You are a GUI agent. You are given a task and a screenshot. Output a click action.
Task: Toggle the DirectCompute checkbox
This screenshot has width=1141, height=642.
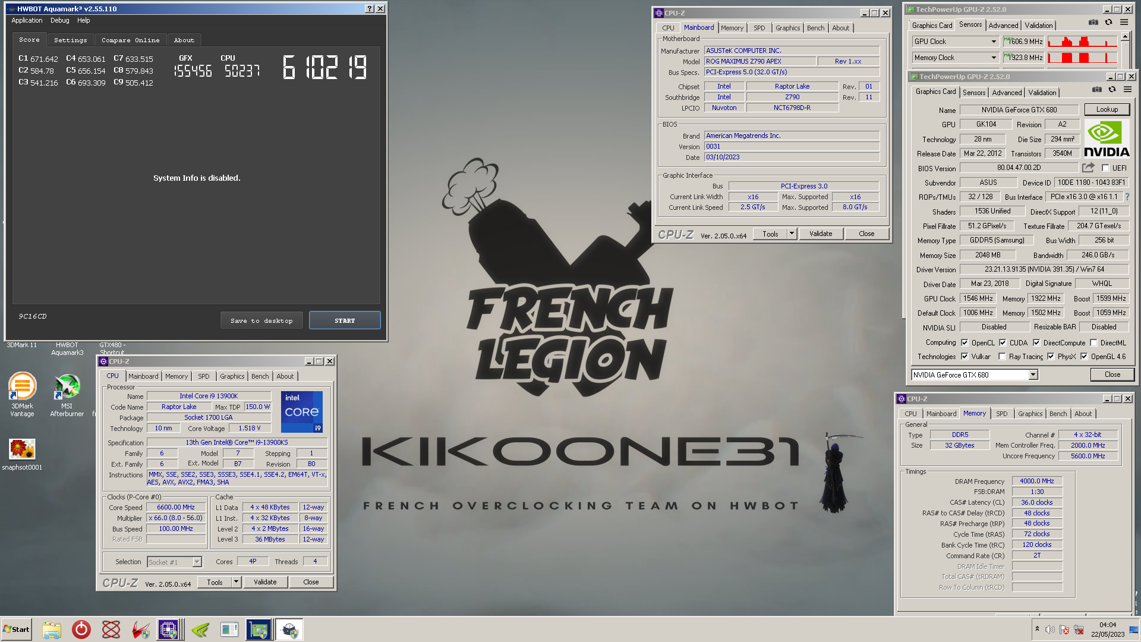click(x=1036, y=342)
